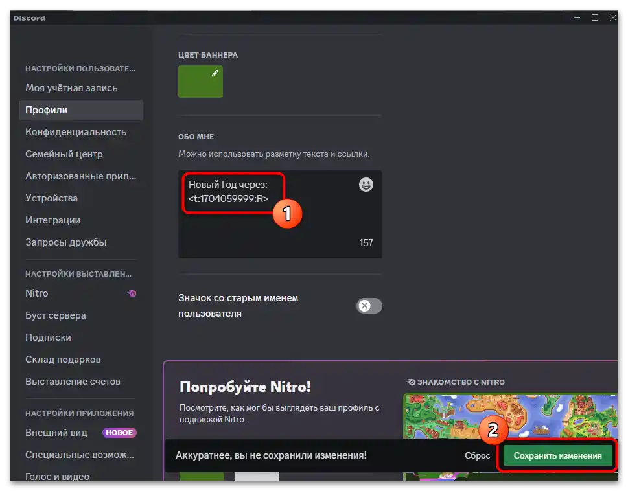Click the Nitro profile preview map image
The height and width of the screenshot is (491, 628).
click(511, 416)
